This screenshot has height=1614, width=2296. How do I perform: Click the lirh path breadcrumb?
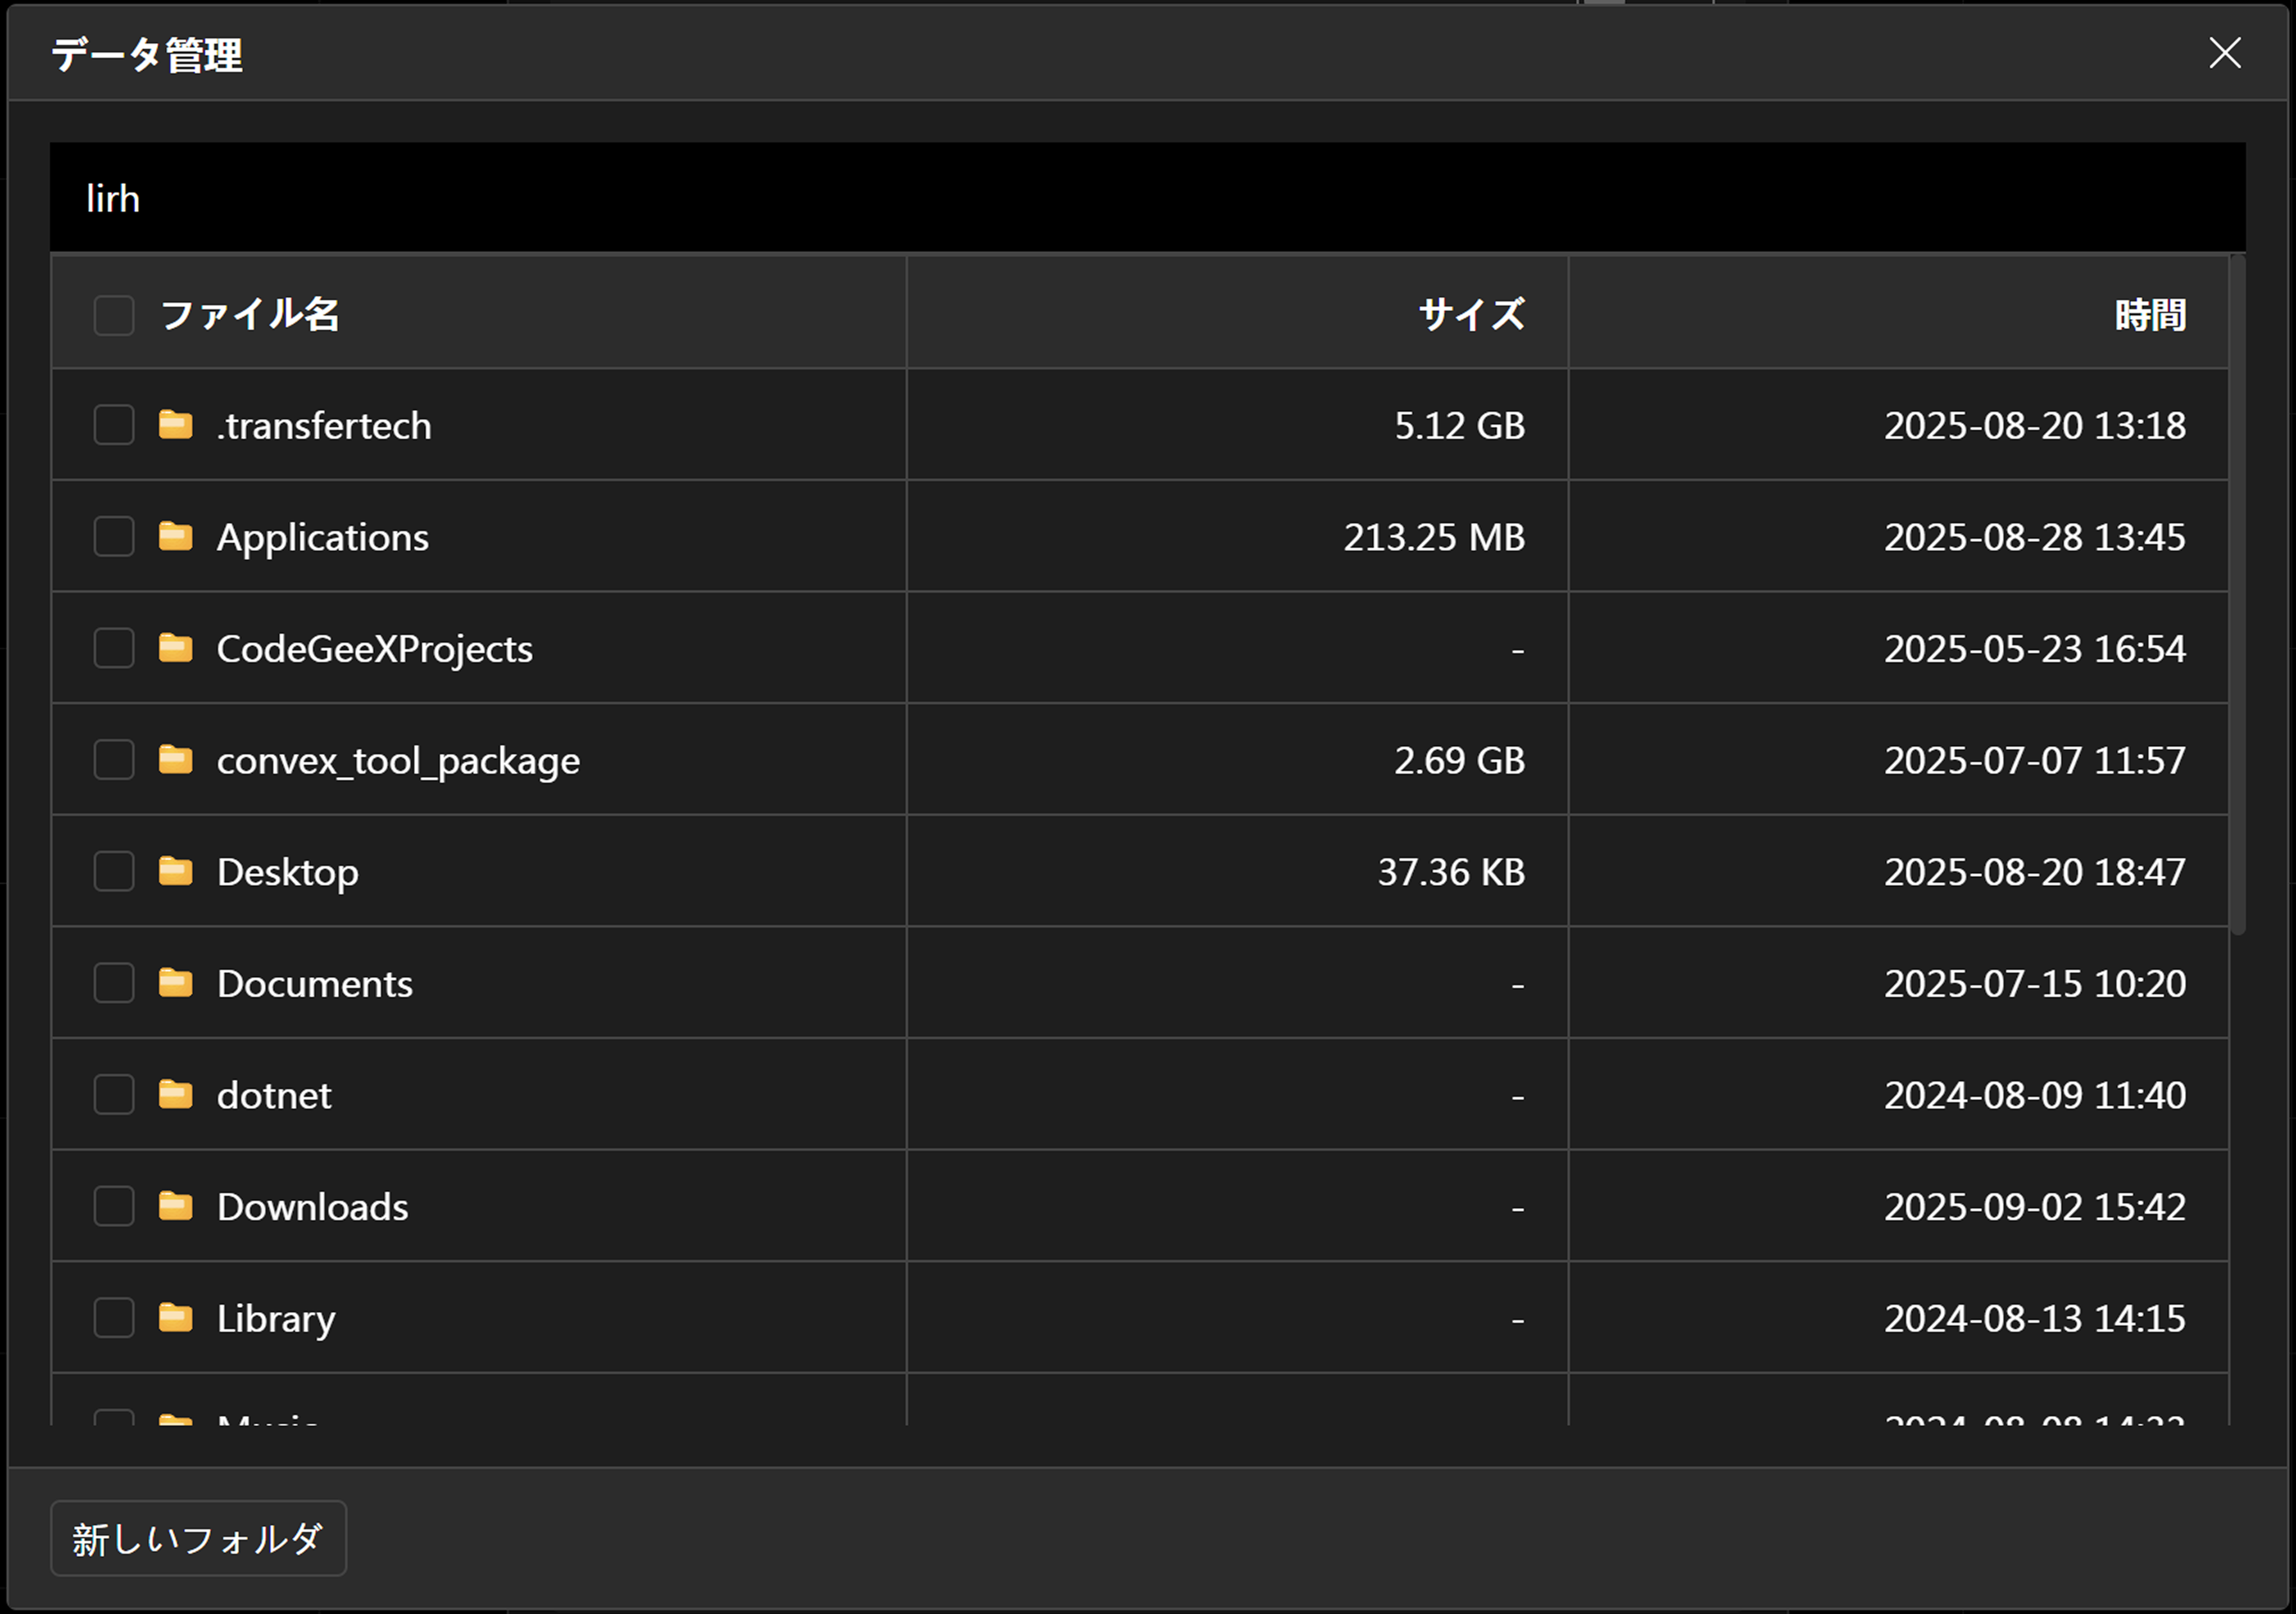113,199
